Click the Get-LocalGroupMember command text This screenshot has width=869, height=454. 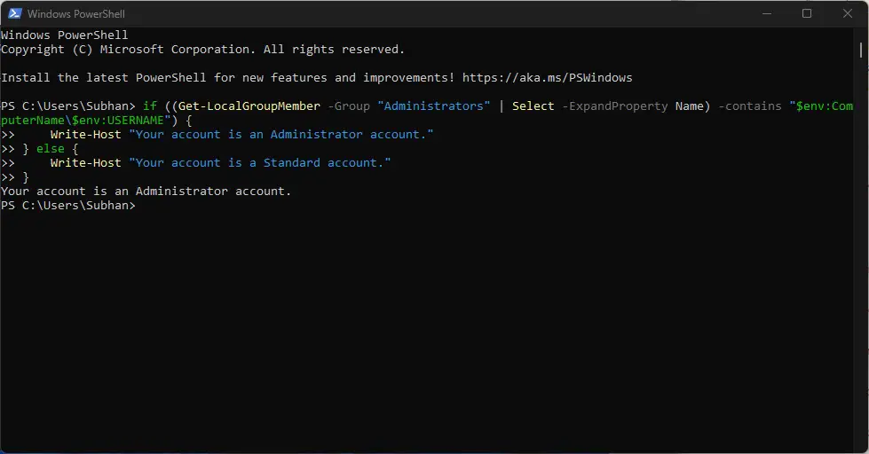click(x=249, y=106)
